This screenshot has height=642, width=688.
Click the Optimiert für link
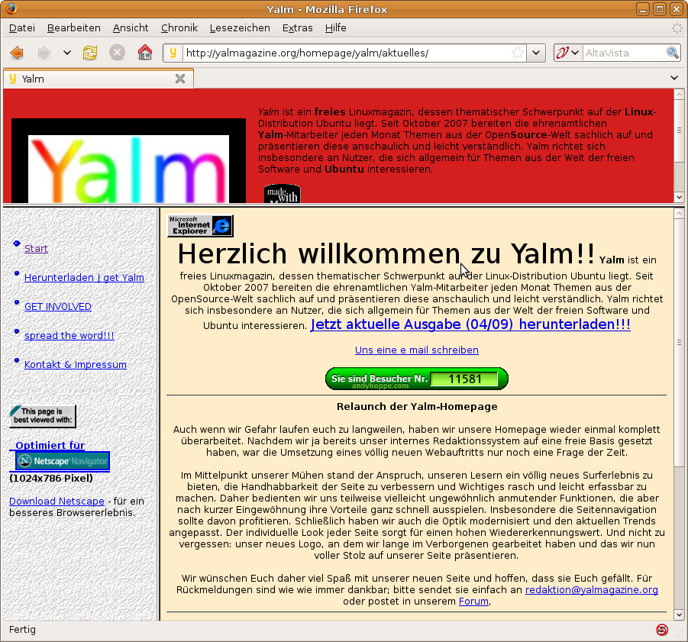(50, 446)
